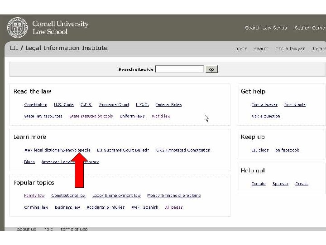This screenshot has height=245, width=326.
Task: Open about us in the footer
Action: [x=26, y=229]
